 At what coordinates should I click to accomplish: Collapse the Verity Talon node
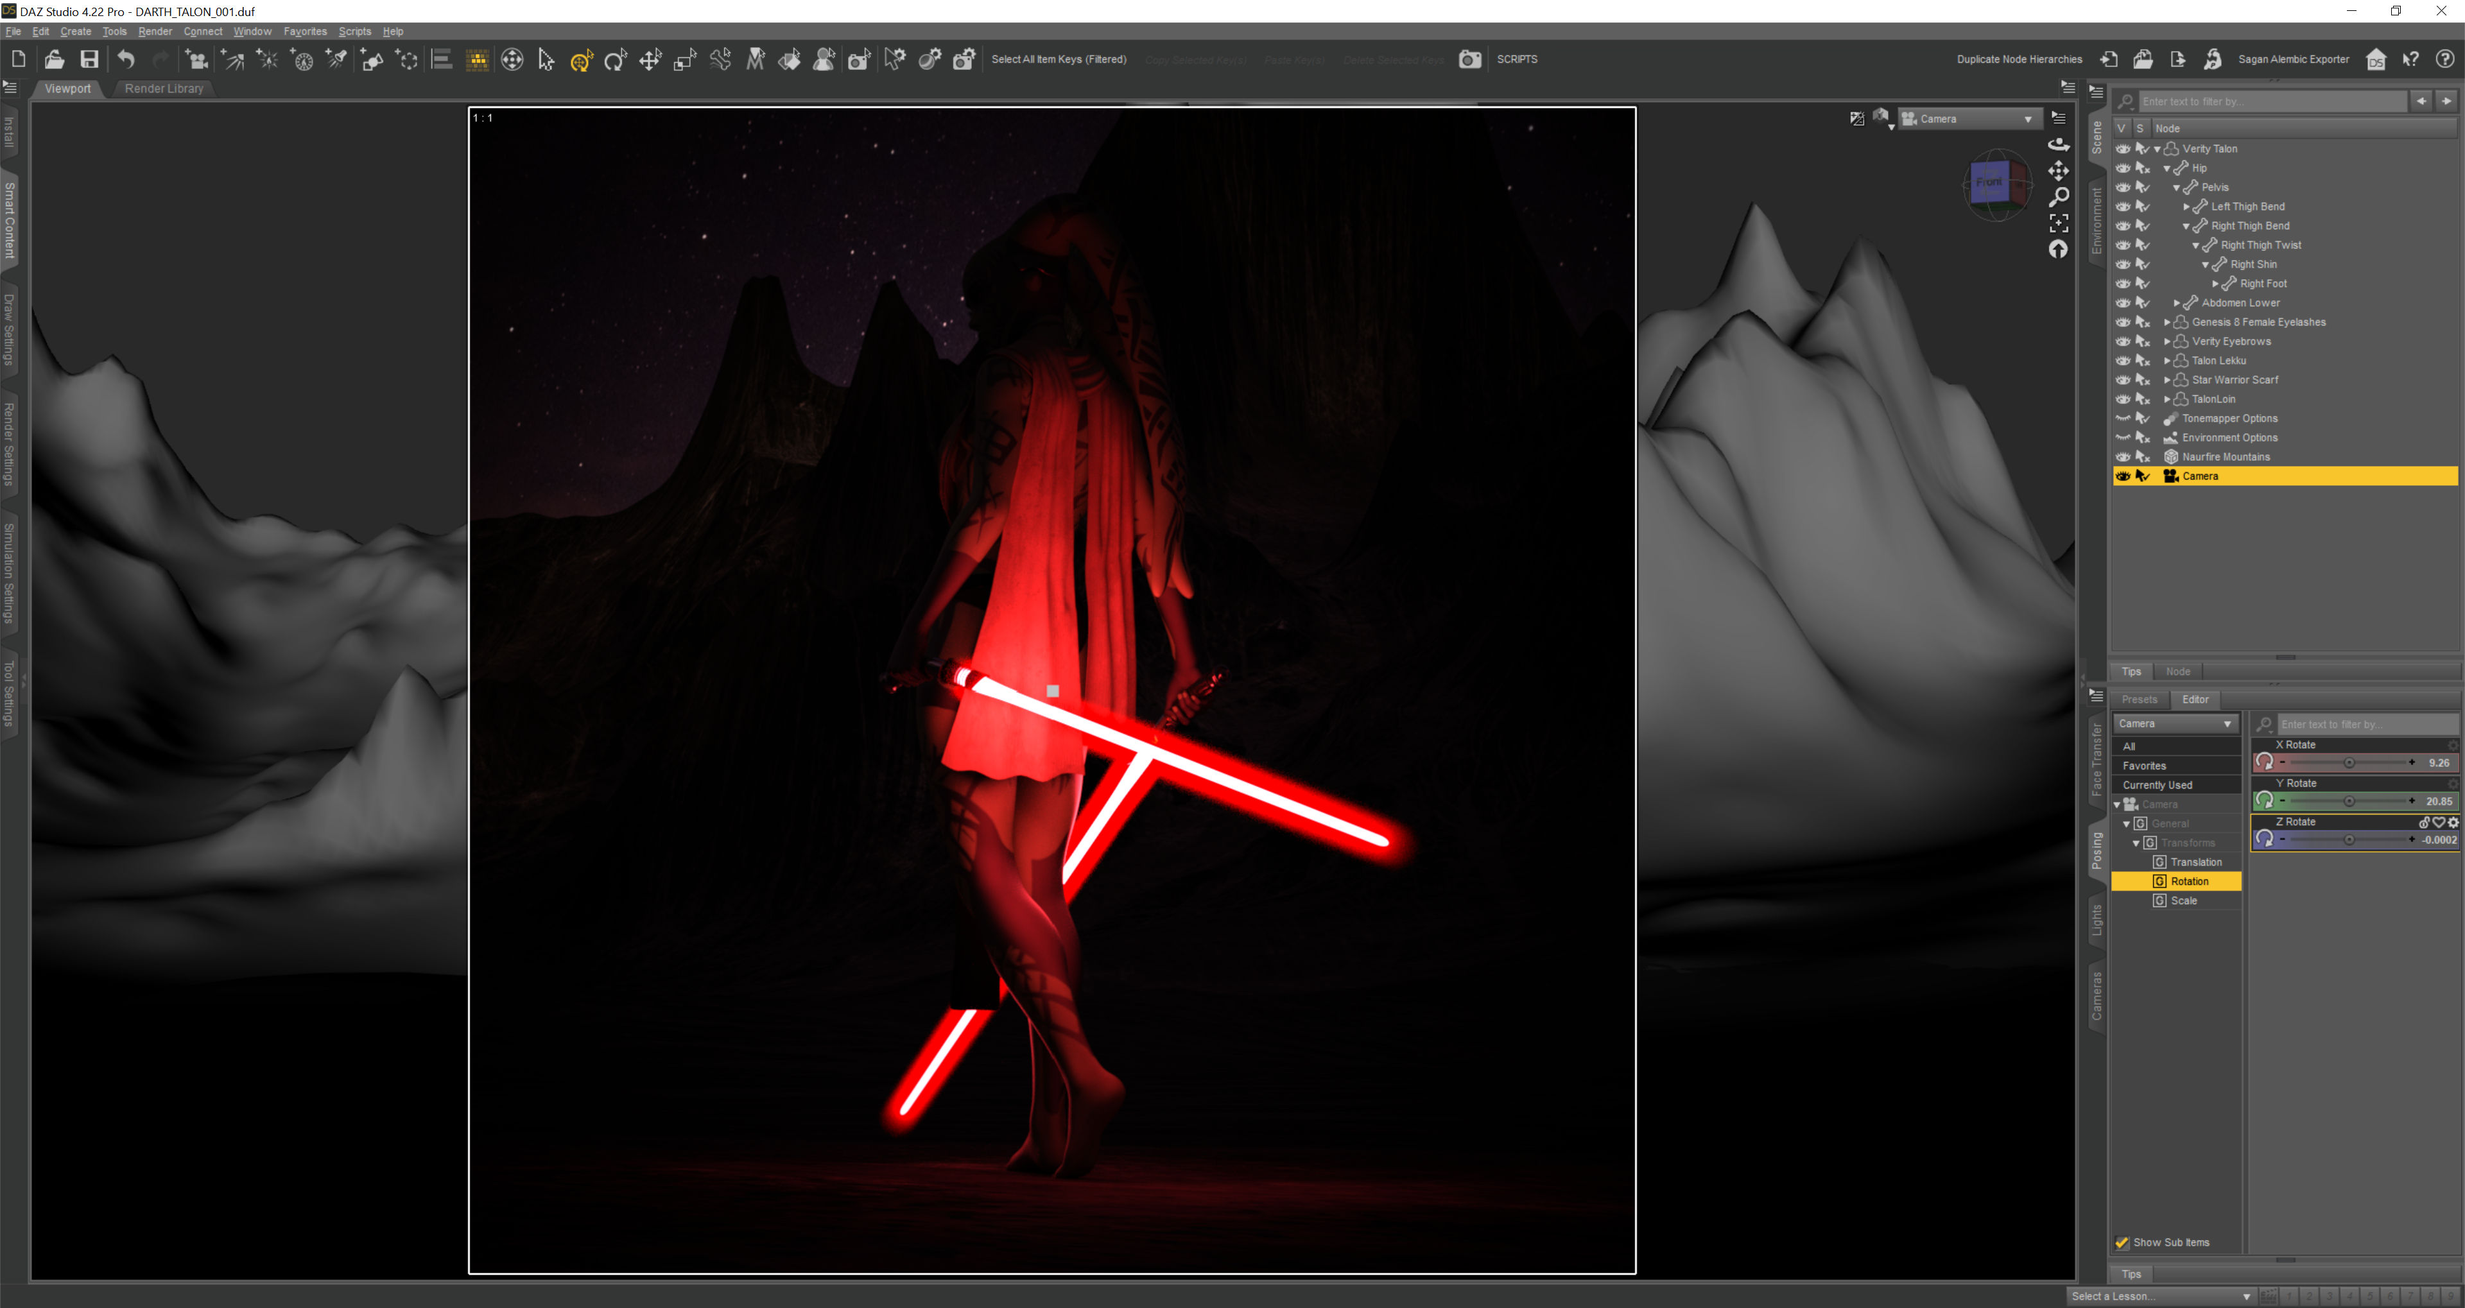tap(2157, 150)
